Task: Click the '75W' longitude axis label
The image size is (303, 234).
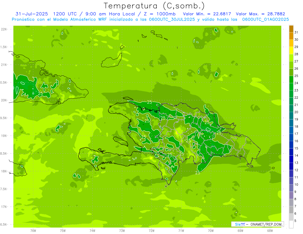Action: (63, 231)
